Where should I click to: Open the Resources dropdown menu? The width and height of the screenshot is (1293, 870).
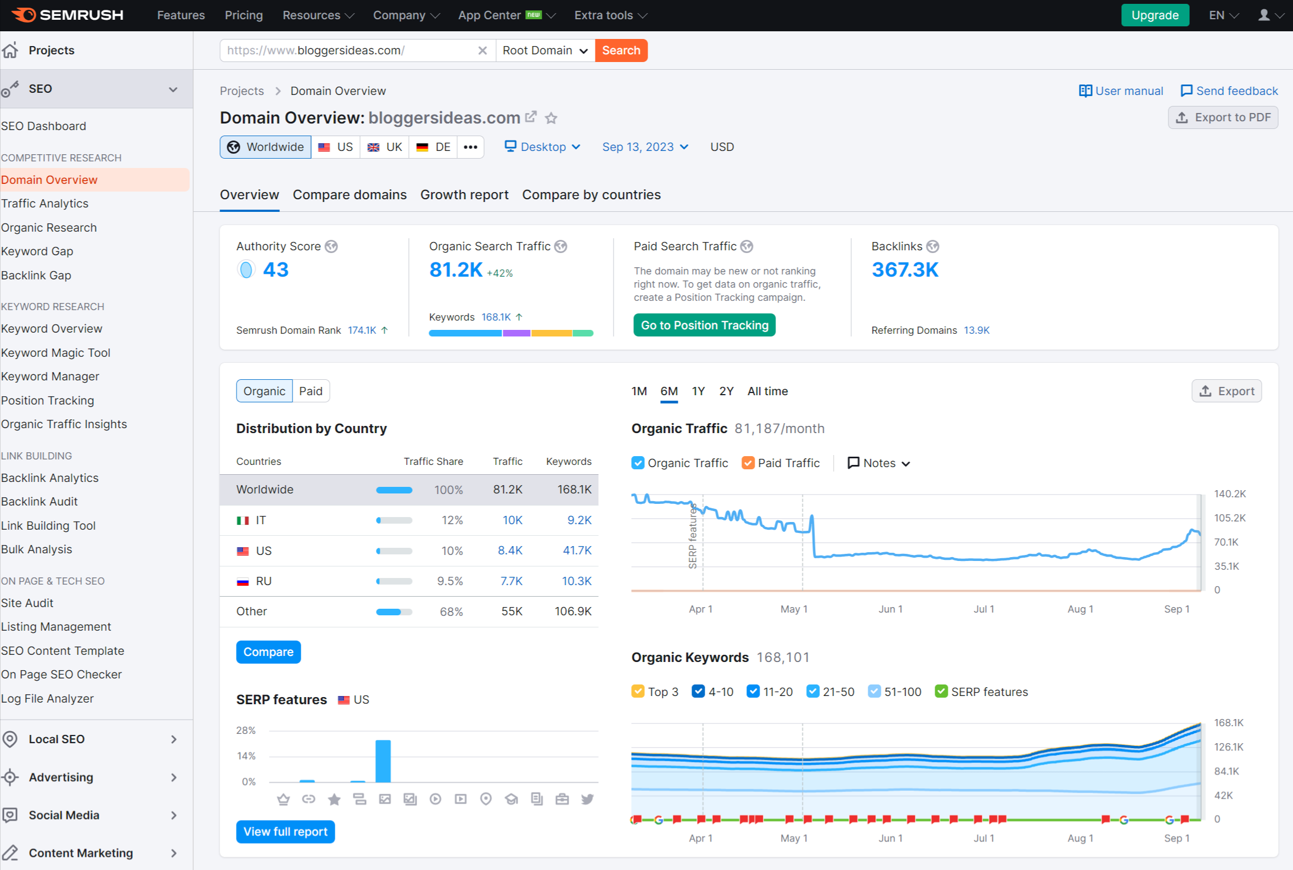click(318, 15)
